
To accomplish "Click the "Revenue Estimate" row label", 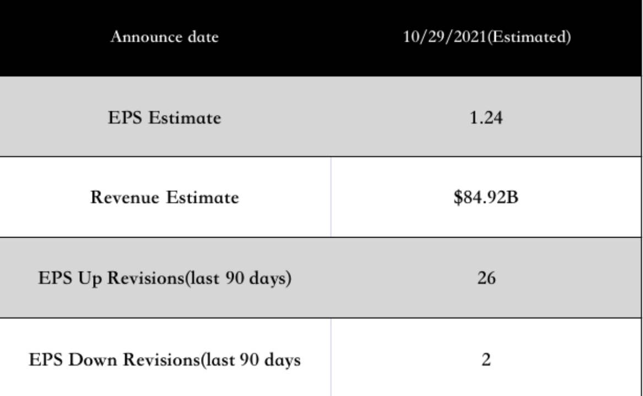I will click(165, 198).
